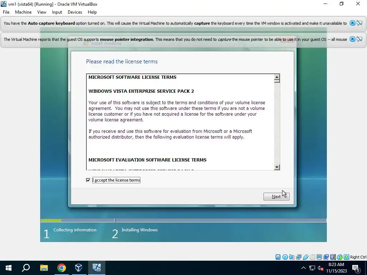Click the keyboard capture arrow icon
Screen dimensions: 367x275
click(x=347, y=257)
